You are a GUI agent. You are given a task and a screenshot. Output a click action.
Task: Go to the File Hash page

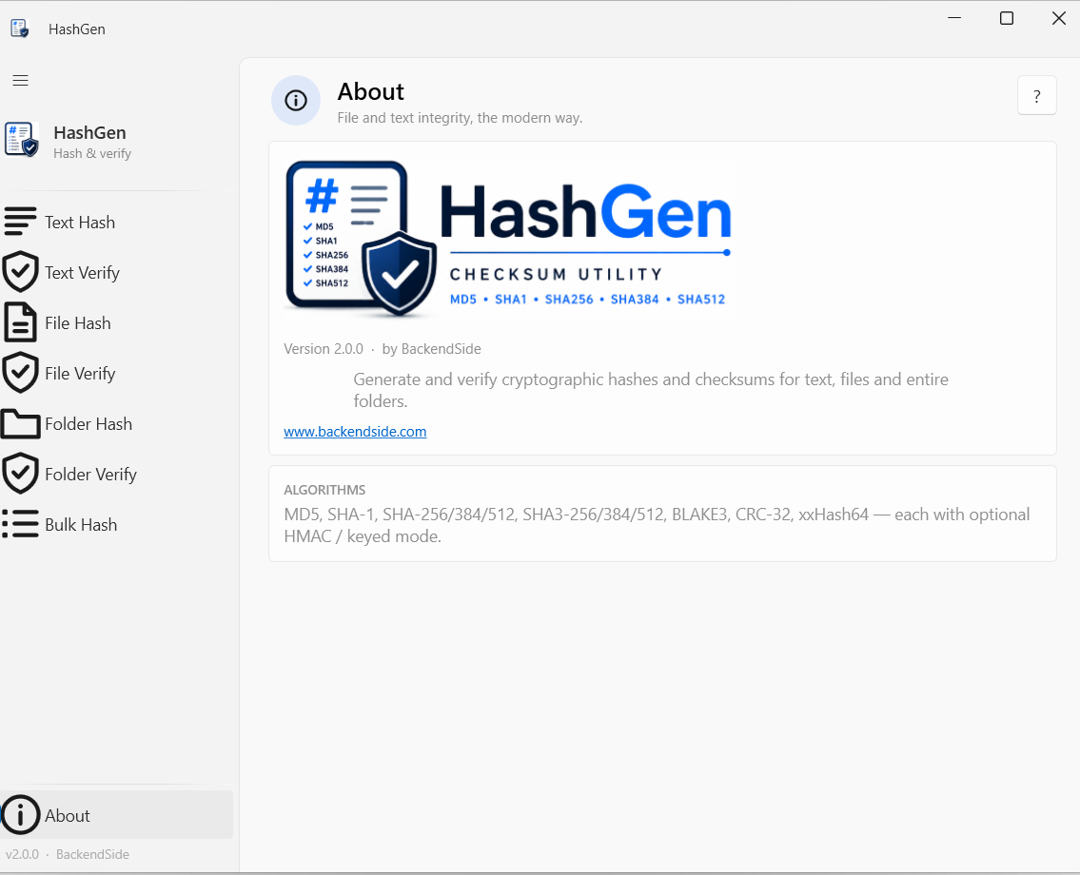[x=116, y=322]
